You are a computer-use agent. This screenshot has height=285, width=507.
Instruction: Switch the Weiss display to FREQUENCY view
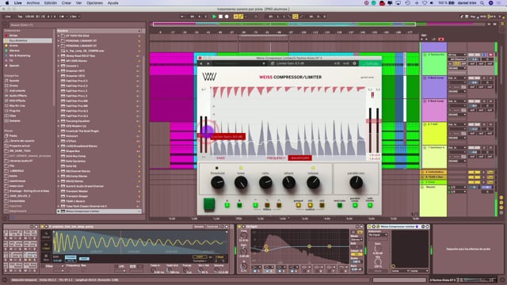[x=276, y=158]
